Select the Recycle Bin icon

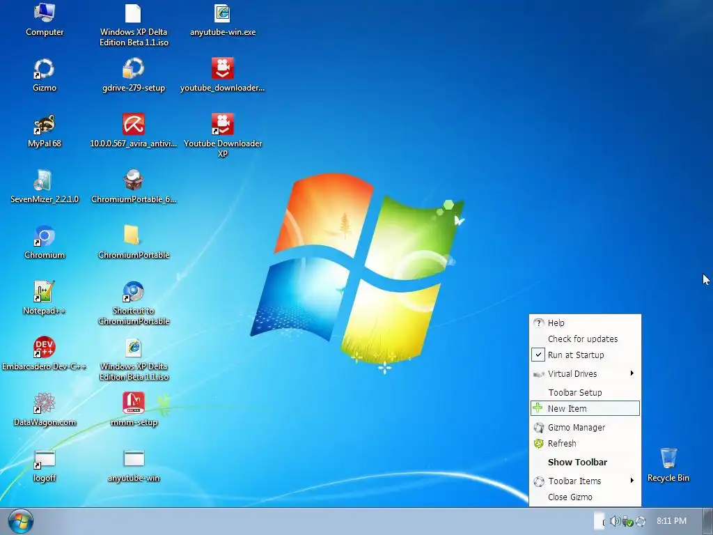pyautogui.click(x=668, y=458)
